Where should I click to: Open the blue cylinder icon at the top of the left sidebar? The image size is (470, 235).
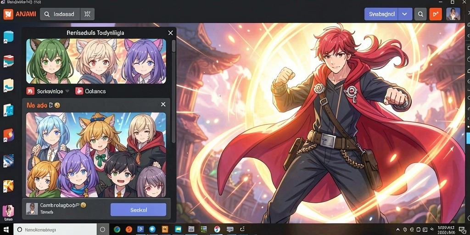(8, 37)
